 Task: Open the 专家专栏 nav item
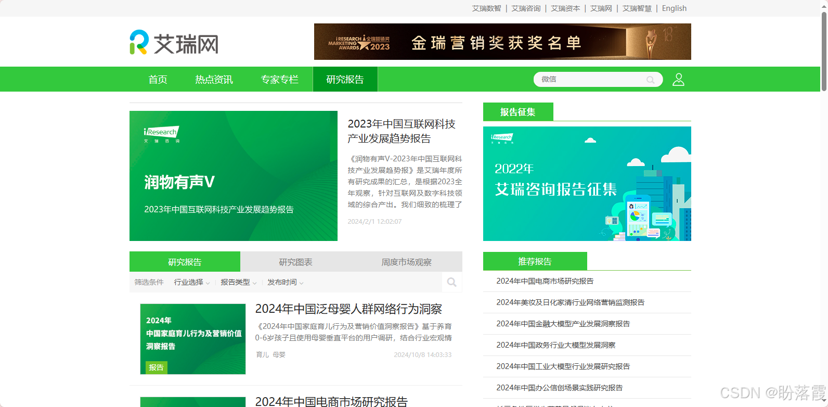(x=280, y=79)
